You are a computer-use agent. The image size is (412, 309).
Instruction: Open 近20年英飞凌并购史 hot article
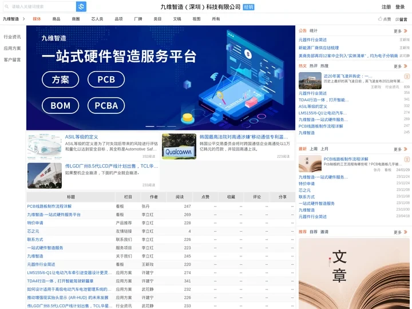(348, 76)
